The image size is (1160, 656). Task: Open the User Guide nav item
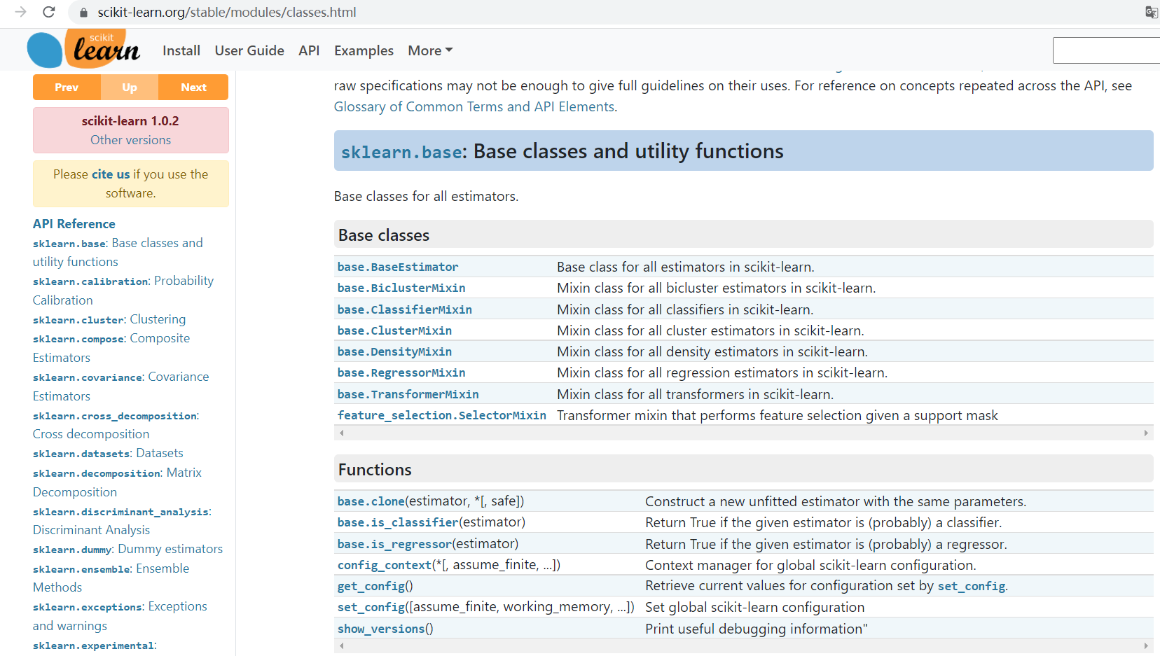tap(249, 50)
